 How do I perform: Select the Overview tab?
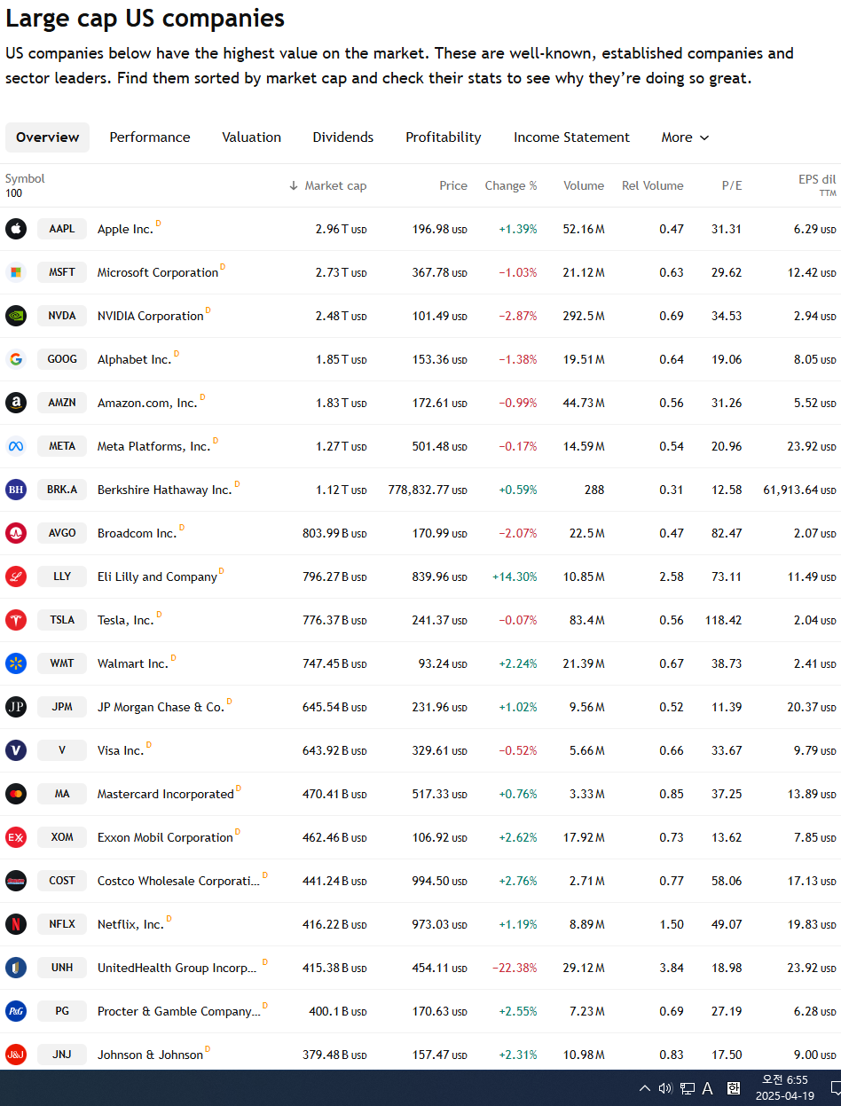[x=48, y=137]
